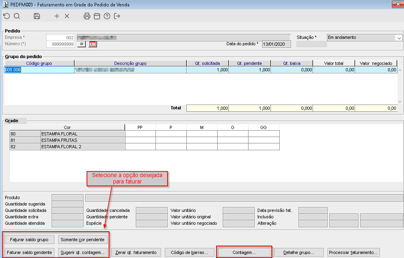Screen dimensions: 404x258
Task: Click the Data previsão fat. field
Action: [313, 211]
